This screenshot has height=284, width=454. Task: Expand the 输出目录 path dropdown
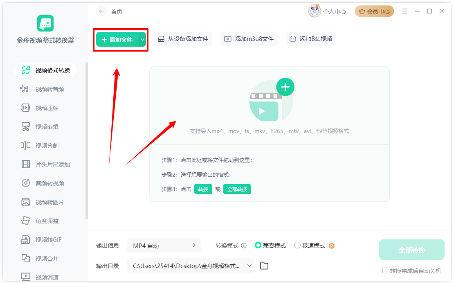point(249,266)
